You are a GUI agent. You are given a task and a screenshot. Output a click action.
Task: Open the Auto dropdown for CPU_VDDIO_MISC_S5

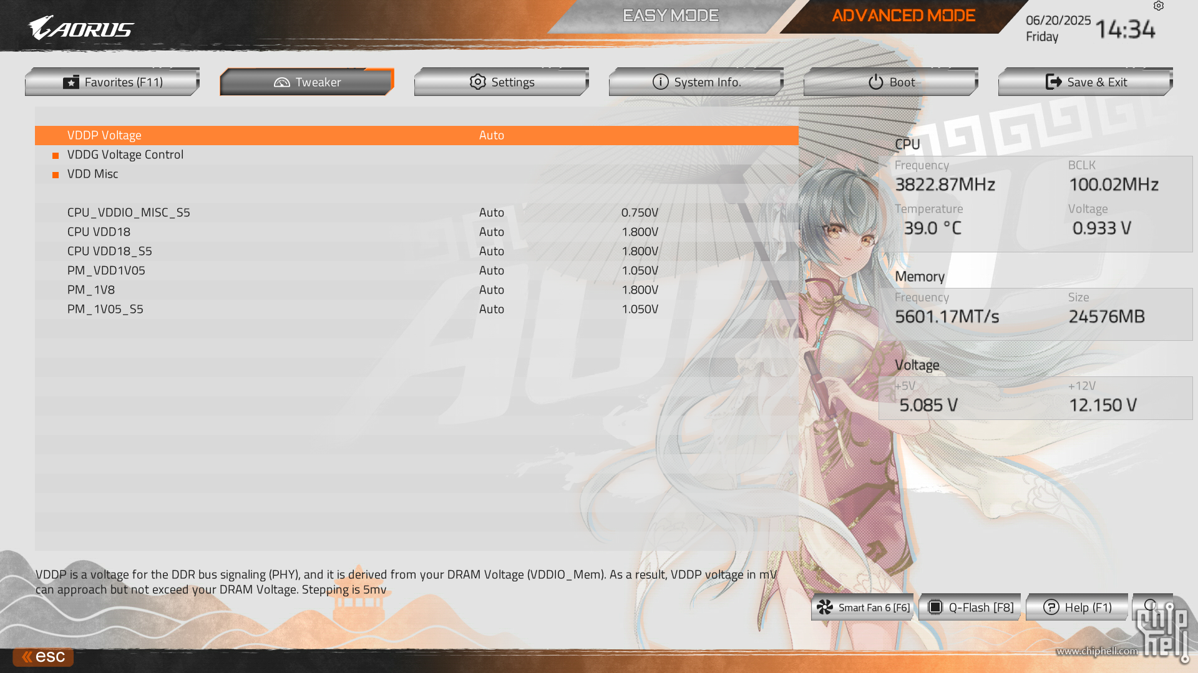click(492, 212)
